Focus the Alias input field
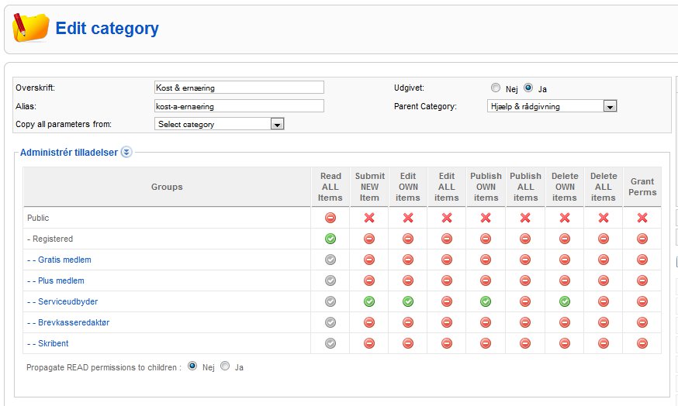The width and height of the screenshot is (678, 406). click(239, 106)
